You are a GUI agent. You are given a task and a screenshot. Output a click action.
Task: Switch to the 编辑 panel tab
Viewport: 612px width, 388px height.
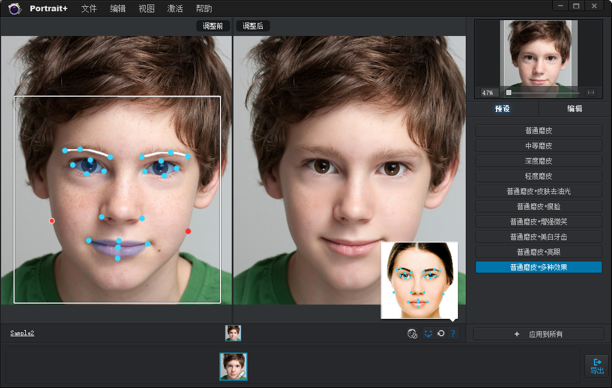pos(575,109)
